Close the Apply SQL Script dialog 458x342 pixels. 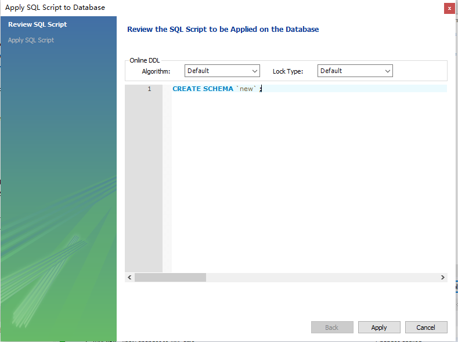pyautogui.click(x=449, y=9)
